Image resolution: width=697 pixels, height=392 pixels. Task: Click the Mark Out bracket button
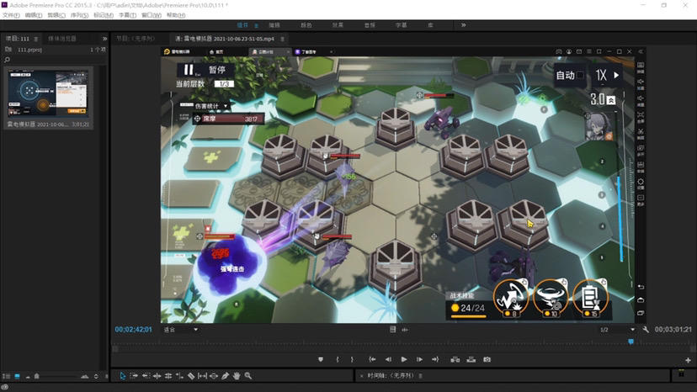(x=352, y=359)
